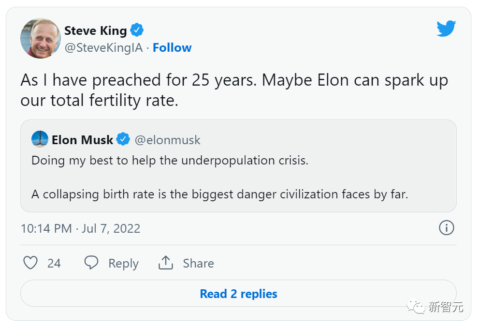Open the Steve King display name link
The height and width of the screenshot is (328, 479).
click(95, 30)
